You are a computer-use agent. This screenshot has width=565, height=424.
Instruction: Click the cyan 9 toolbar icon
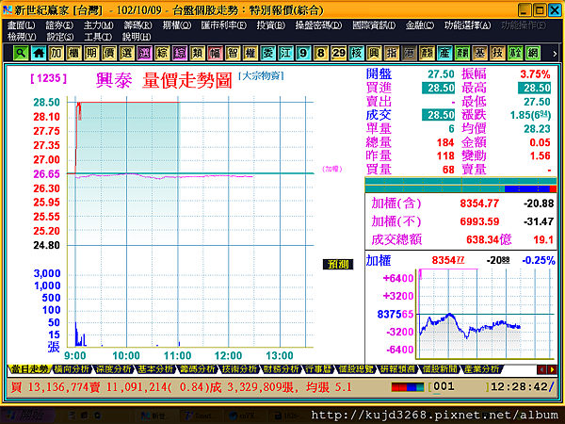303,53
